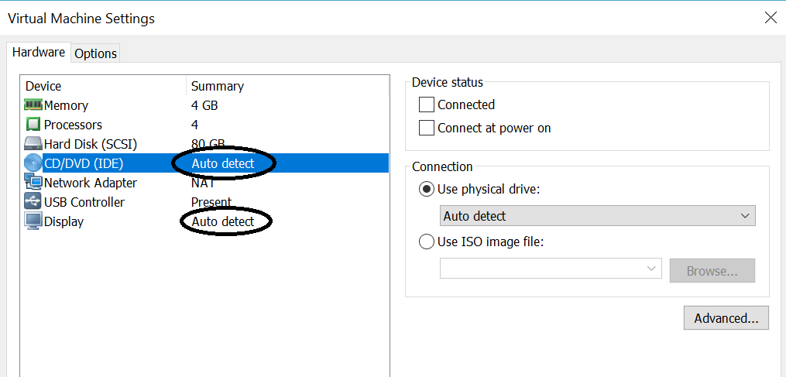Click the Browse... button
The width and height of the screenshot is (786, 377).
pyautogui.click(x=711, y=271)
